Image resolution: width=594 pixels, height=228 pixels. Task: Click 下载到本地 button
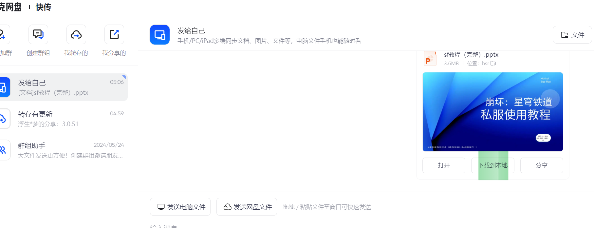coord(493,165)
